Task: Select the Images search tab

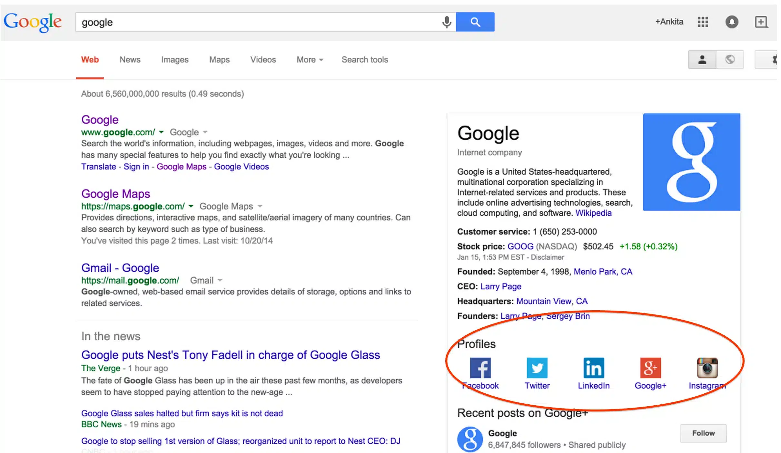Action: tap(174, 59)
